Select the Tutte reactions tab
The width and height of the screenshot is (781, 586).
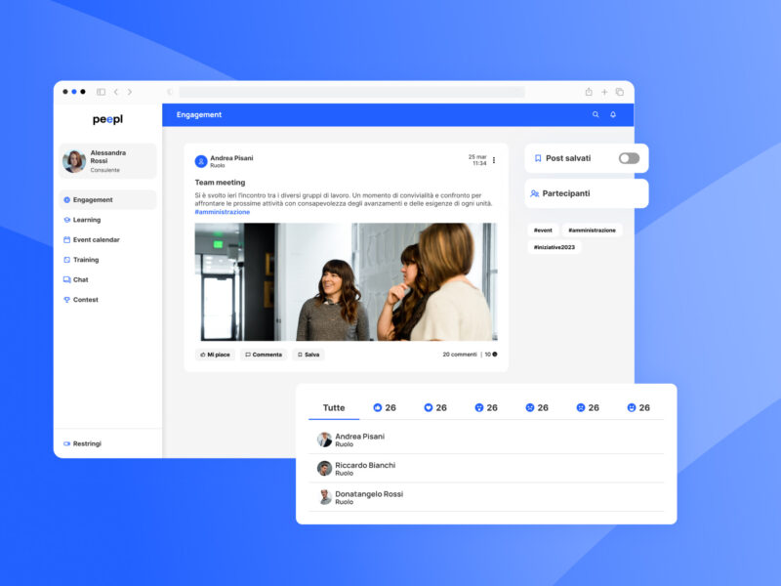pos(334,408)
